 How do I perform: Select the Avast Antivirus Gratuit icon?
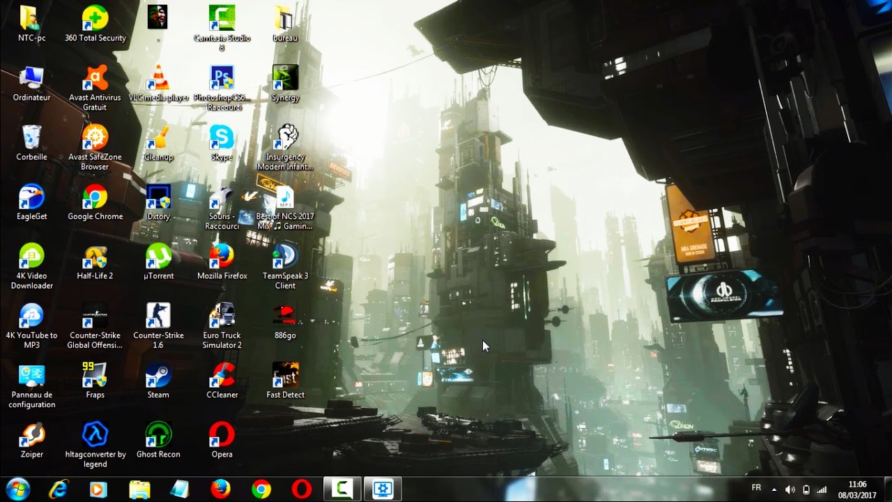pyautogui.click(x=95, y=79)
